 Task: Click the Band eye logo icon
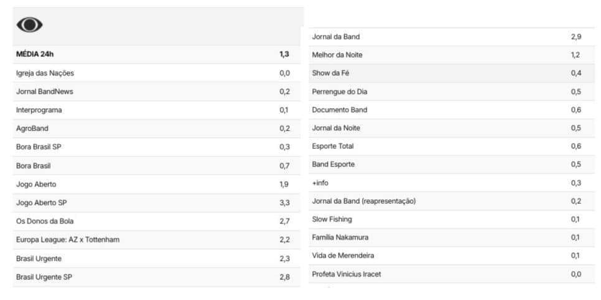tap(29, 25)
